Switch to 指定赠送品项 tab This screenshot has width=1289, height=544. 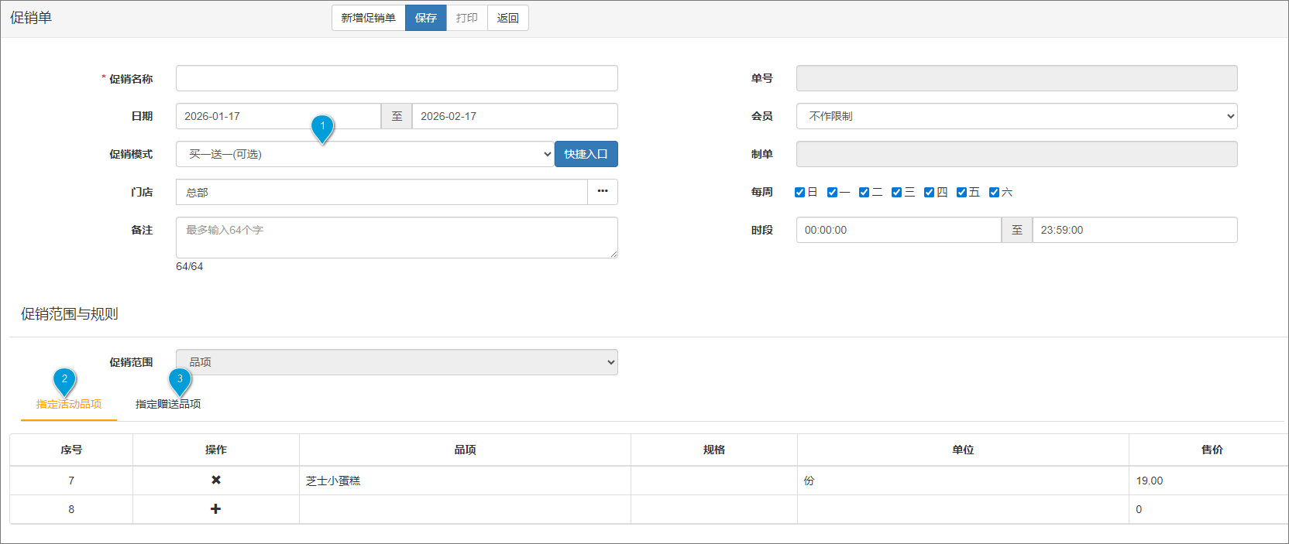pyautogui.click(x=168, y=404)
